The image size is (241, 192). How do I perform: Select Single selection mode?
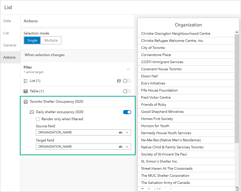coord(32,40)
